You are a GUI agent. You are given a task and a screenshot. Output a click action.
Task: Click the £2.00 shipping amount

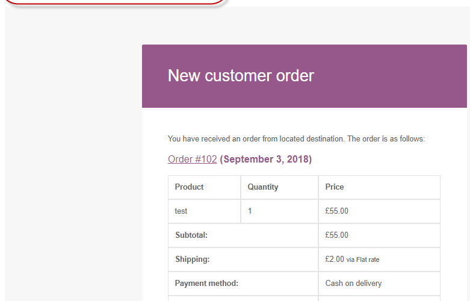[x=335, y=259]
